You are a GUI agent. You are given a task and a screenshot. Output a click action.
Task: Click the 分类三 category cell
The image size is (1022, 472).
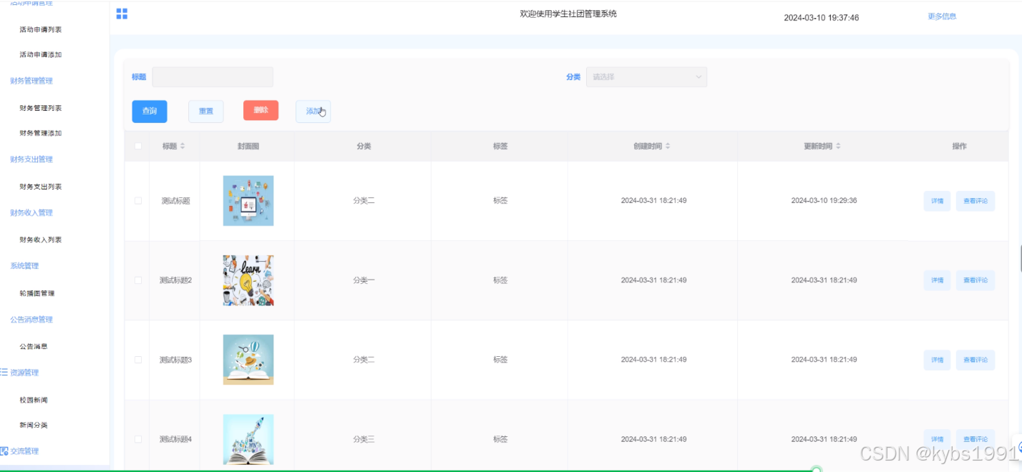364,439
